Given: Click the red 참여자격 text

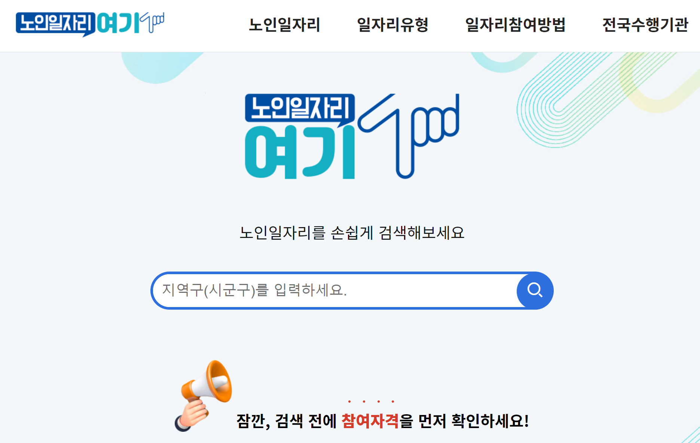Looking at the screenshot, I should pyautogui.click(x=370, y=421).
